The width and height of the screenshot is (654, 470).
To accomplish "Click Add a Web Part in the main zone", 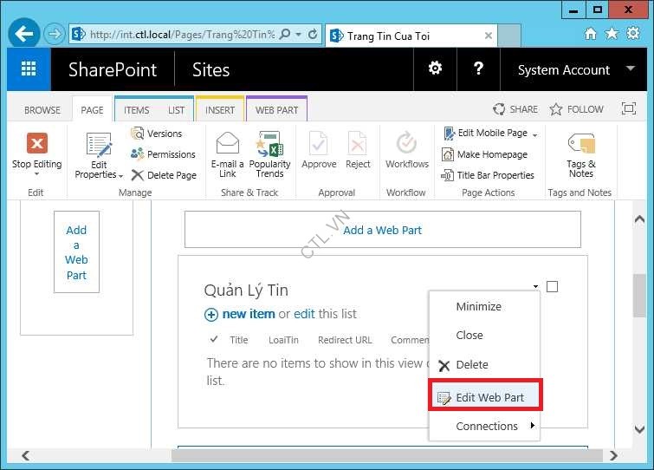I will click(x=382, y=230).
